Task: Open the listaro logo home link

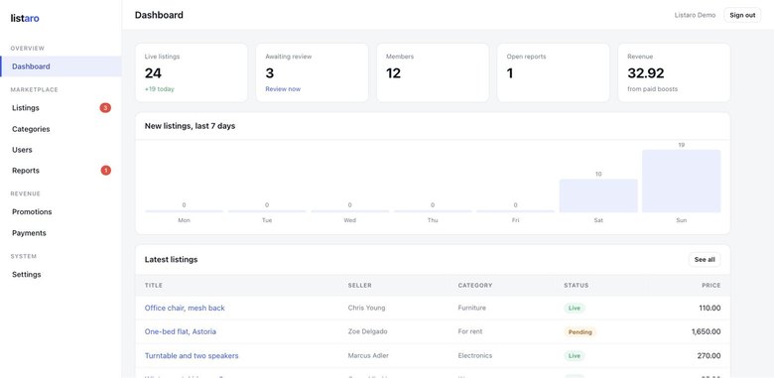Action: tap(25, 18)
